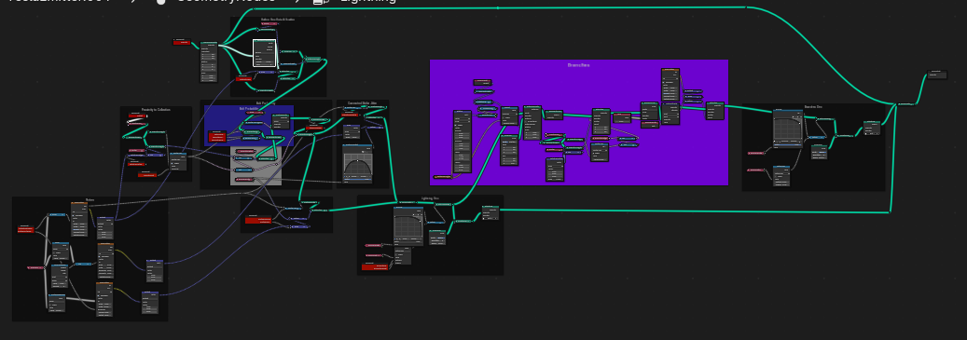Click the modifier icon before GeometryNodes breadcrumb
The height and width of the screenshot is (340, 967).
(161, 1)
